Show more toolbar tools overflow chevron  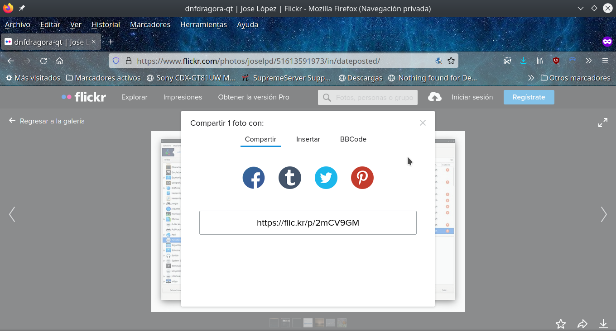pos(588,61)
